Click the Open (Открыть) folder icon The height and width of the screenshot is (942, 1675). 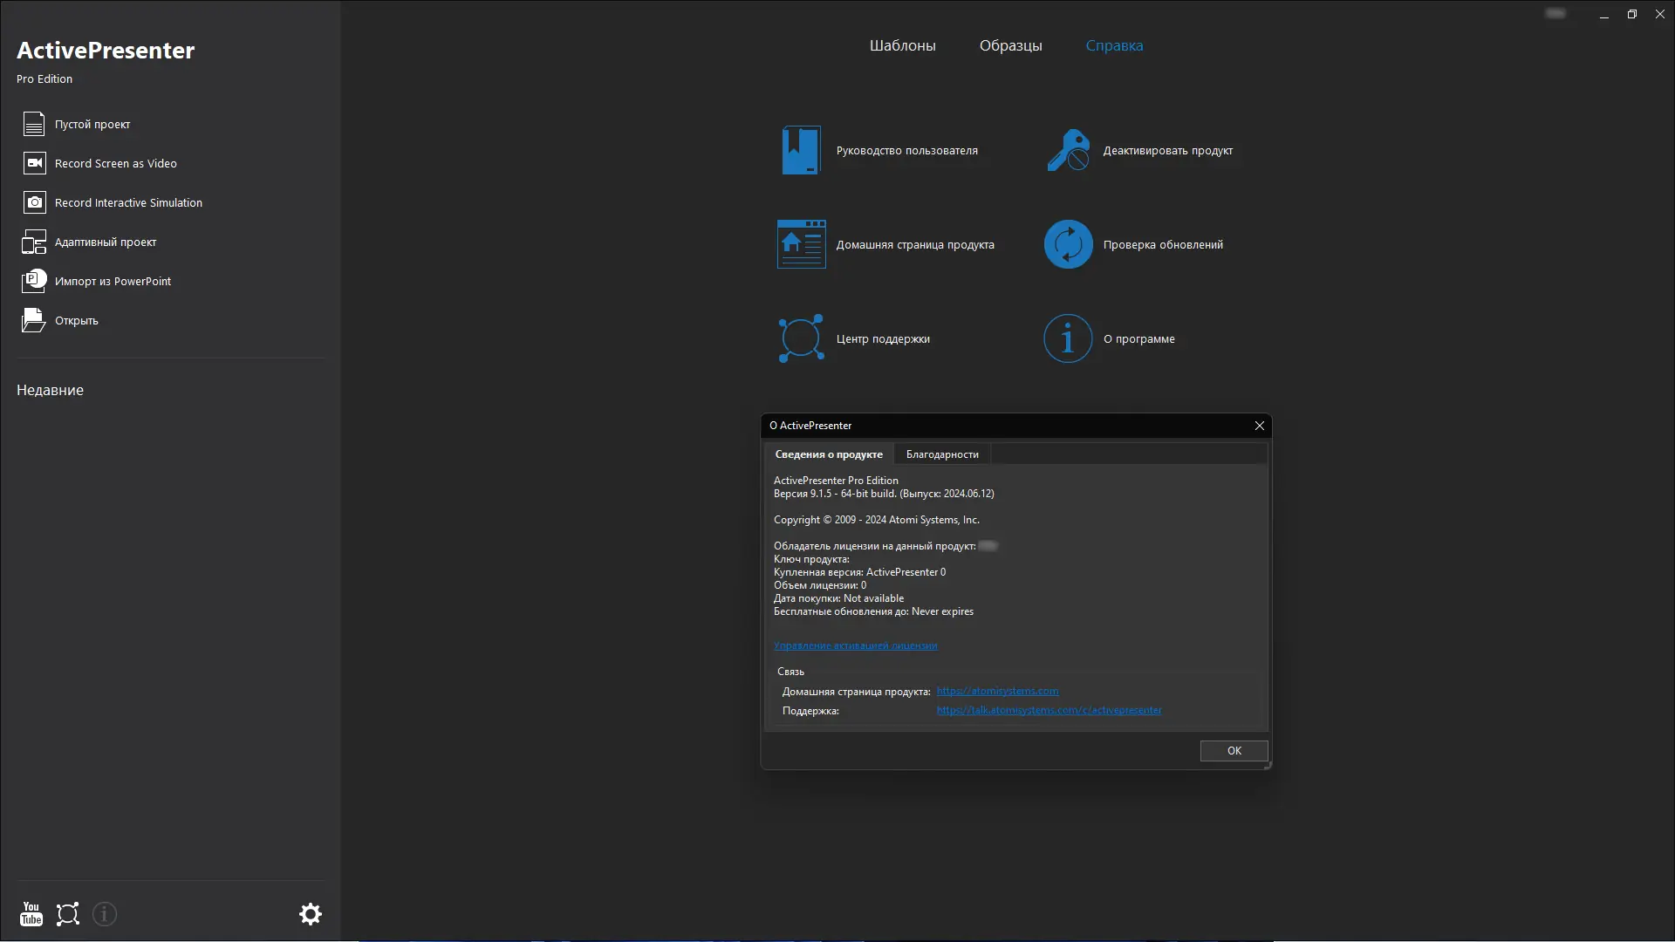[x=34, y=321]
